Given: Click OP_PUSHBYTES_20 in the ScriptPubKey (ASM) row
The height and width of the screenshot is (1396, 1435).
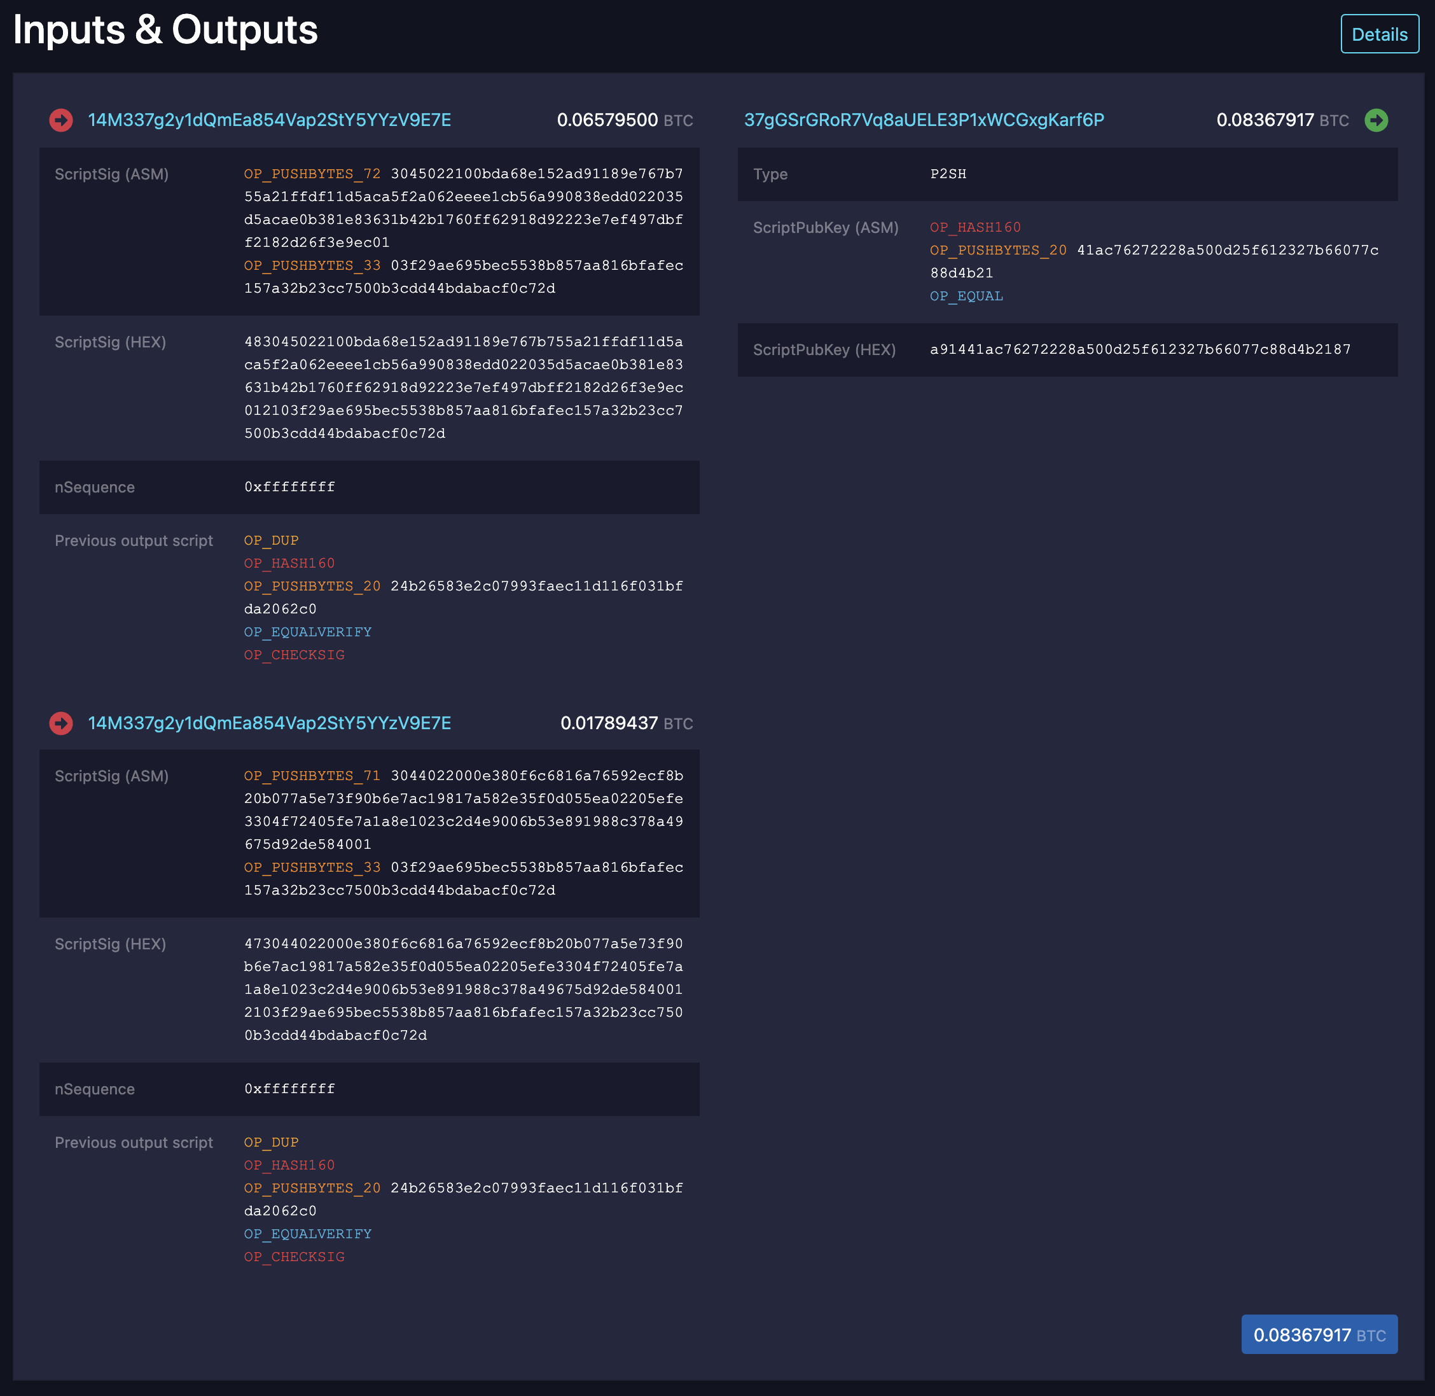Looking at the screenshot, I should point(997,250).
